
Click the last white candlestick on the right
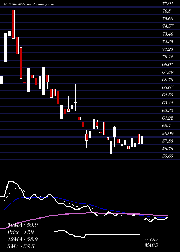(142, 140)
